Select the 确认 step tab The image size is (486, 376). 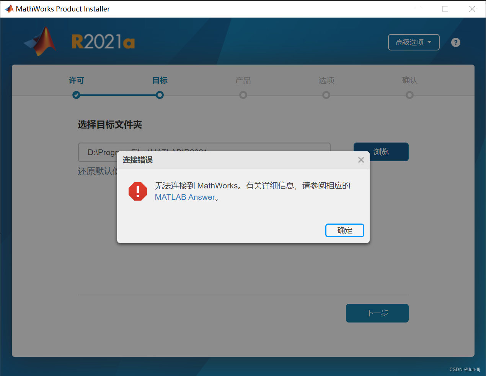tap(410, 80)
